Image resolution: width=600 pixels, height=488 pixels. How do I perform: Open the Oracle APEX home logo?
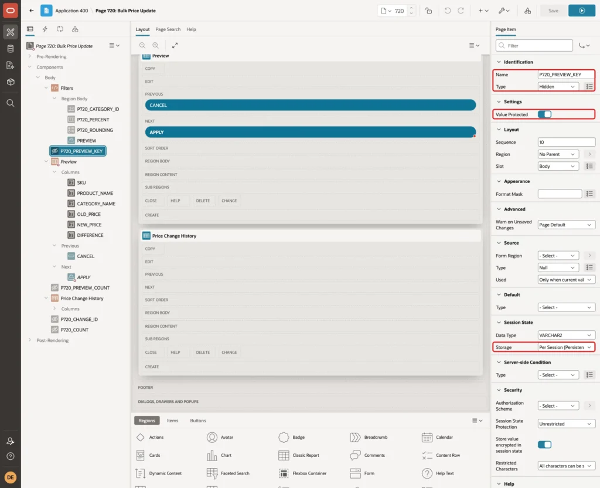click(11, 11)
